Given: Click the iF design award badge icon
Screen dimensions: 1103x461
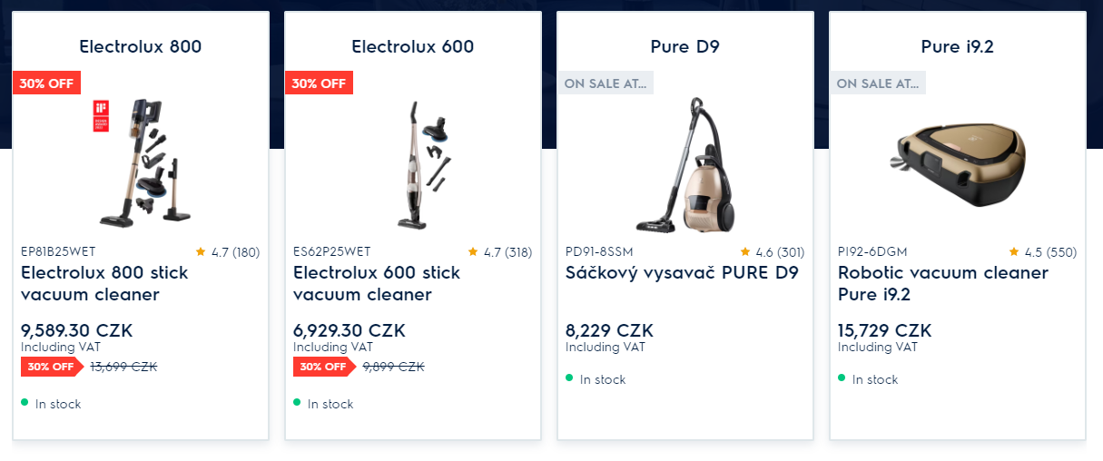Looking at the screenshot, I should pyautogui.click(x=100, y=117).
